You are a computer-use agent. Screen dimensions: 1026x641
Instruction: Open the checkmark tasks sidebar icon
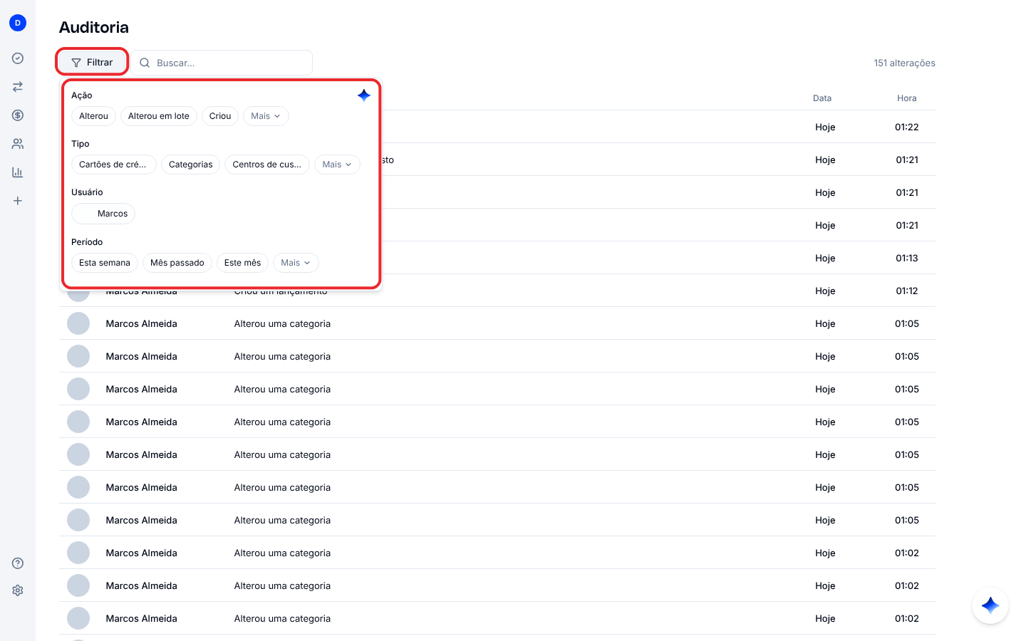[x=18, y=58]
